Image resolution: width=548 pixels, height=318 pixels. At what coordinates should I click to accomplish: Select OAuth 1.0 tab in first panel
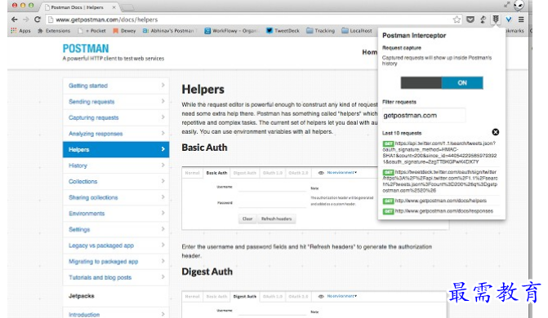coord(273,173)
